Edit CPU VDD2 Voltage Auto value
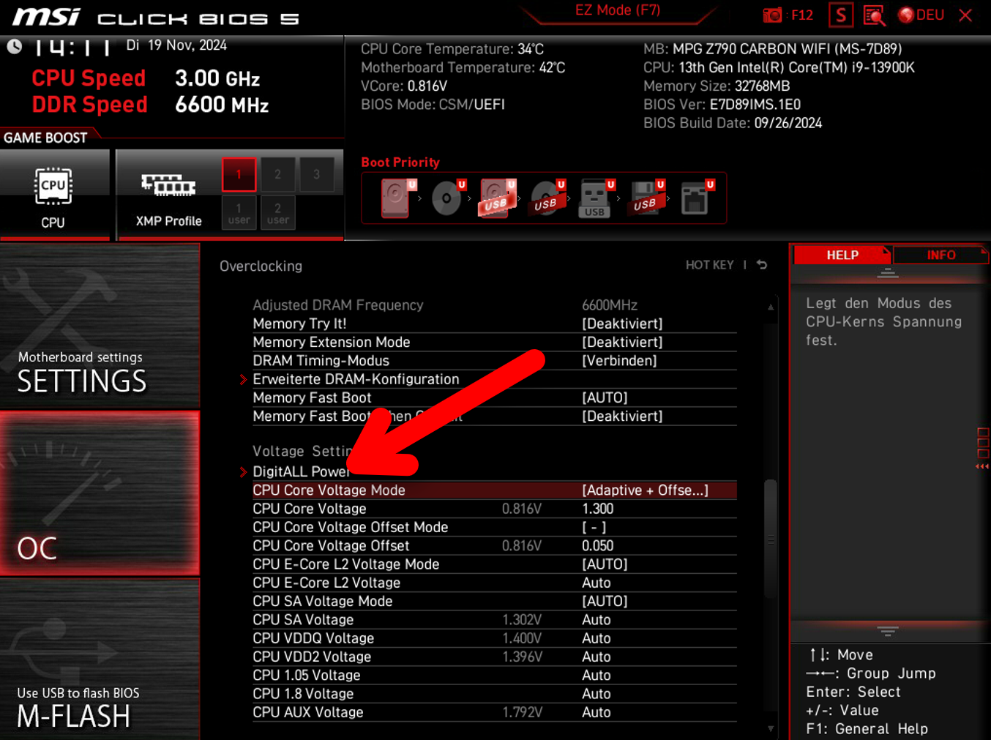 point(597,657)
